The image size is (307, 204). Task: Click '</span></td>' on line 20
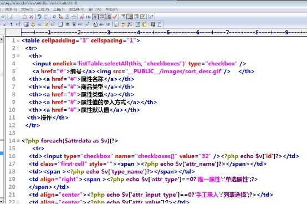coord(49,187)
